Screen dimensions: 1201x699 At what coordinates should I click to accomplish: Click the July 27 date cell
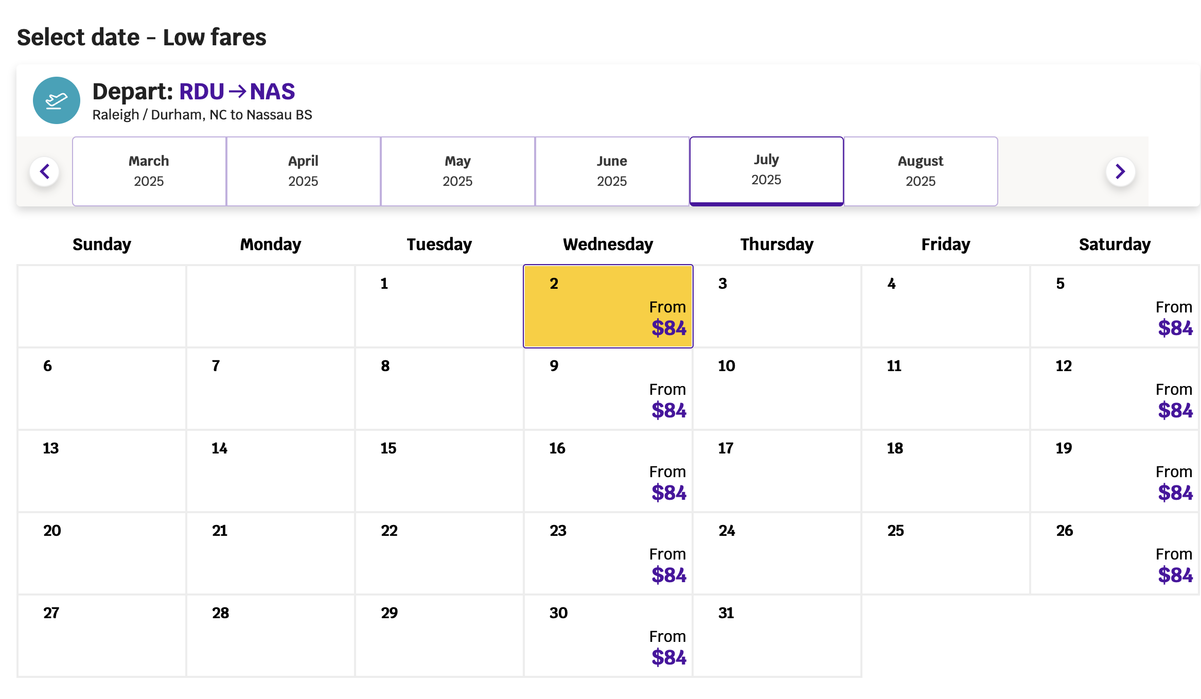[x=102, y=636]
